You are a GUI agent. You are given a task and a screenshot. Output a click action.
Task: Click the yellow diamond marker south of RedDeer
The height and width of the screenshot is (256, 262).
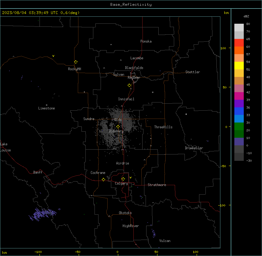pyautogui.click(x=129, y=85)
